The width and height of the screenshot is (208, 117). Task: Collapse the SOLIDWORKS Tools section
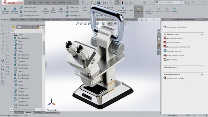202,34
